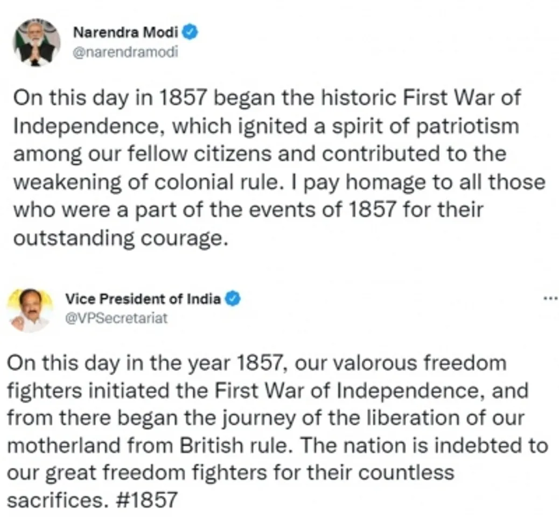Click the verified badge beside Narendra Modi
Screen dimensions: 559x517
coord(190,32)
